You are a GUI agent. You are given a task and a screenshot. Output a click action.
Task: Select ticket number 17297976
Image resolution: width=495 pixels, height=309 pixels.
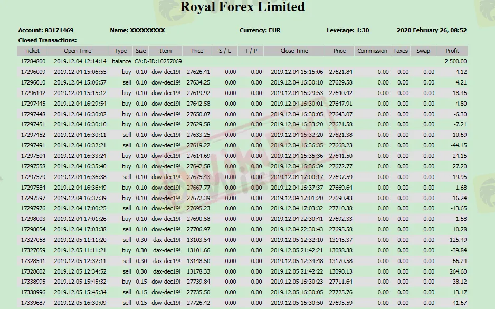click(33, 208)
